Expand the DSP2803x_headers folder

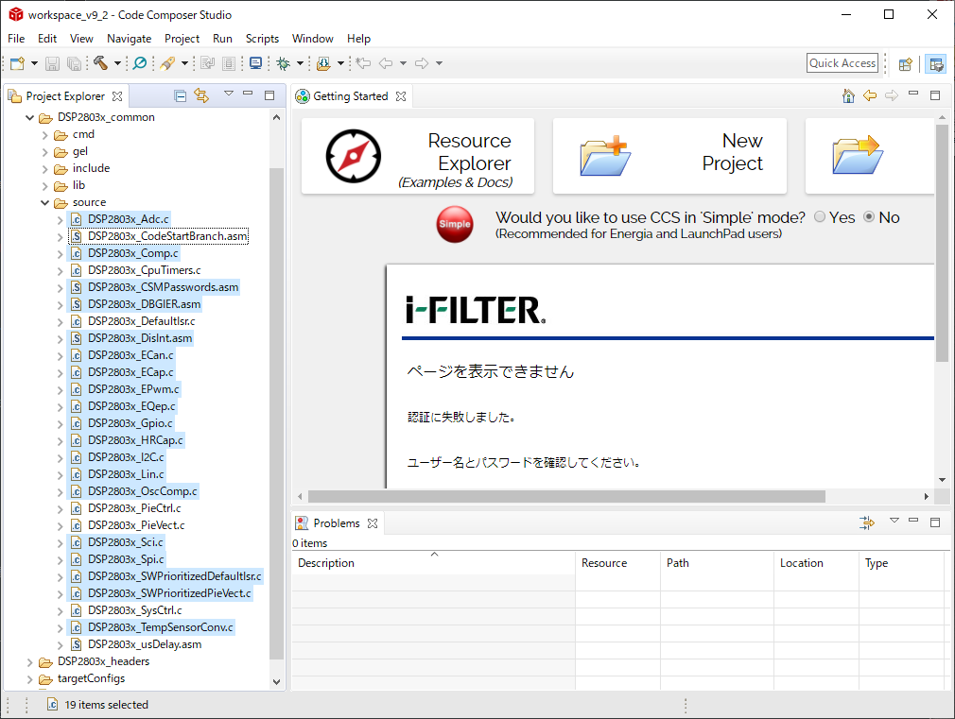click(30, 661)
